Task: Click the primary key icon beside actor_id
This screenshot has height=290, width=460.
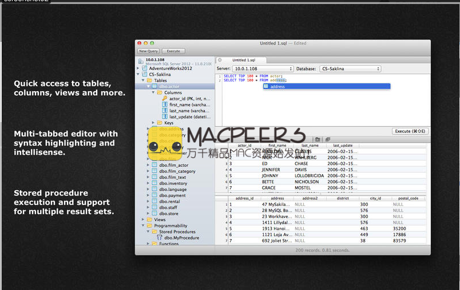Action: click(165, 99)
